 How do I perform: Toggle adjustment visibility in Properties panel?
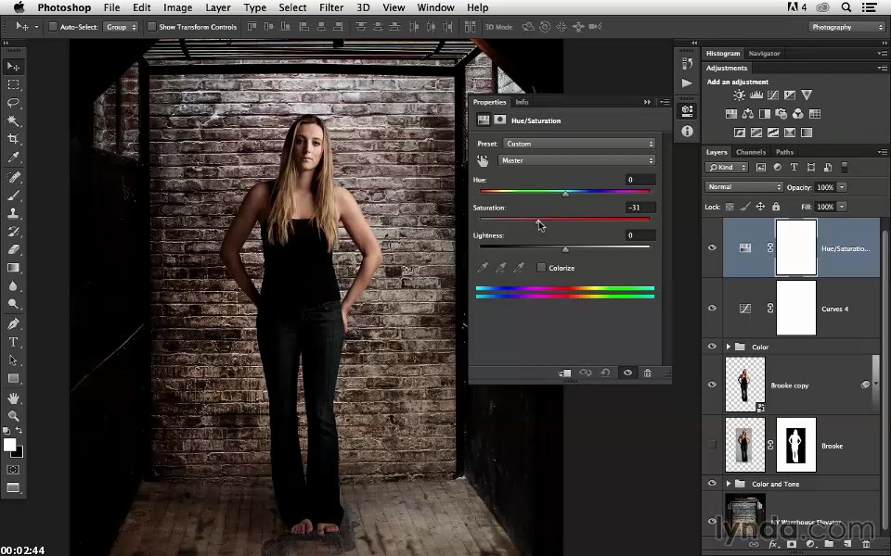coord(627,373)
